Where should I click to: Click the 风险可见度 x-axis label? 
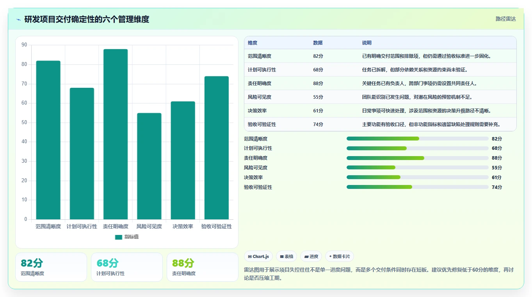coord(149,226)
